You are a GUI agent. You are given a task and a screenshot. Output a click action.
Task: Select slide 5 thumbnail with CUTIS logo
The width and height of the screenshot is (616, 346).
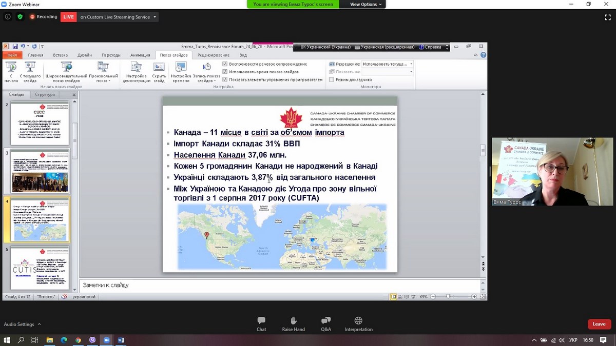click(x=40, y=268)
